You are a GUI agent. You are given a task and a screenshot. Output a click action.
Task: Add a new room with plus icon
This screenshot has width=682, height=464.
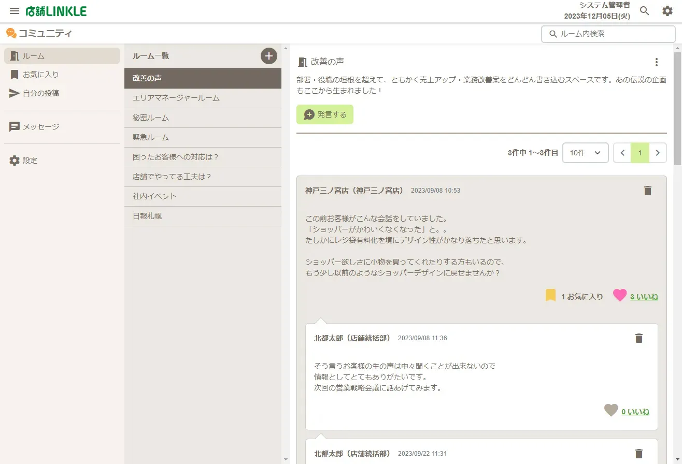click(x=269, y=56)
